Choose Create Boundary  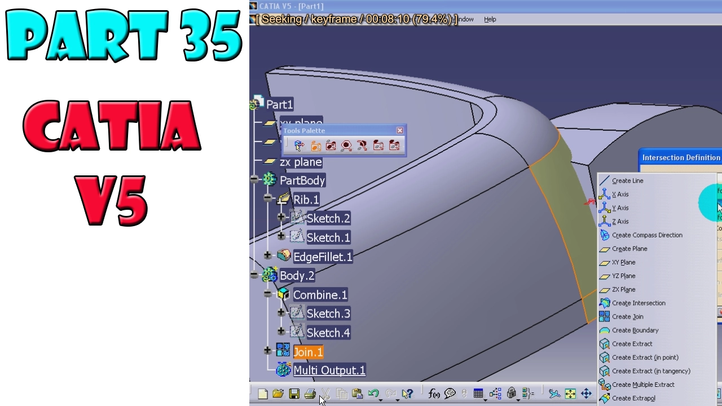coord(635,330)
